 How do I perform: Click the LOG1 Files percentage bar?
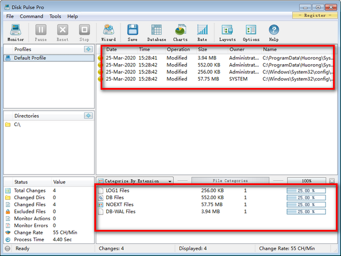click(306, 191)
